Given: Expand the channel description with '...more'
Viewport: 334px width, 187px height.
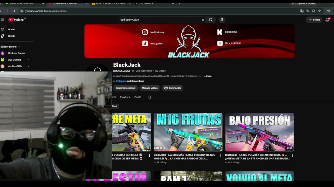Looking at the screenshot, I should pos(208,76).
